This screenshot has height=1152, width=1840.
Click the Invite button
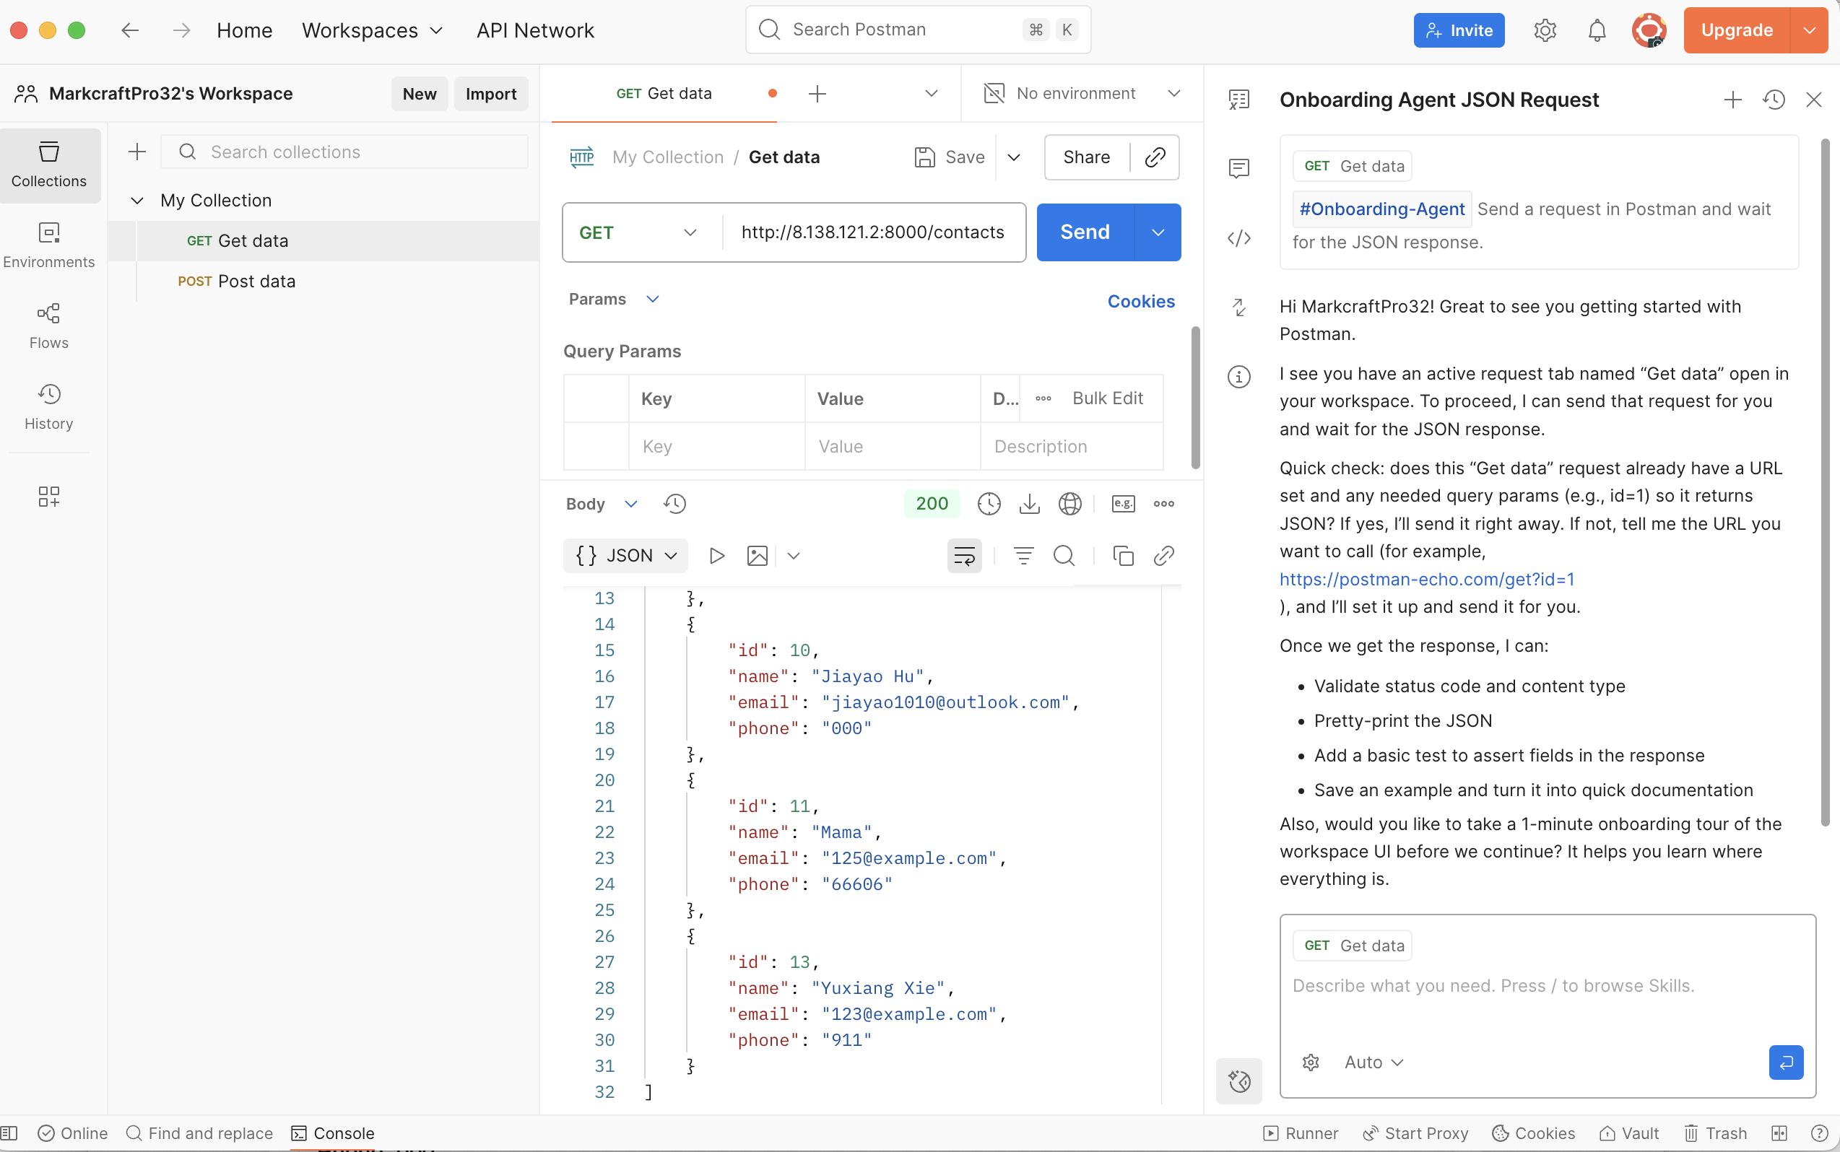pos(1459,30)
